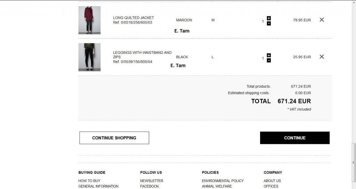The width and height of the screenshot is (356, 189).
Task: Open the How to Buy link
Action: (x=89, y=181)
